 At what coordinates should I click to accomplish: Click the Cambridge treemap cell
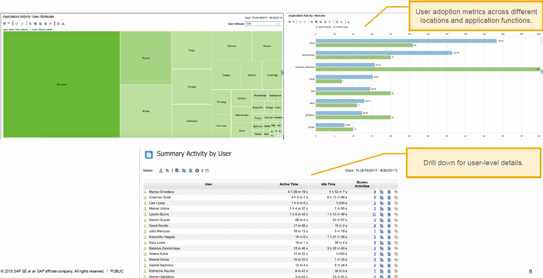click(x=272, y=75)
